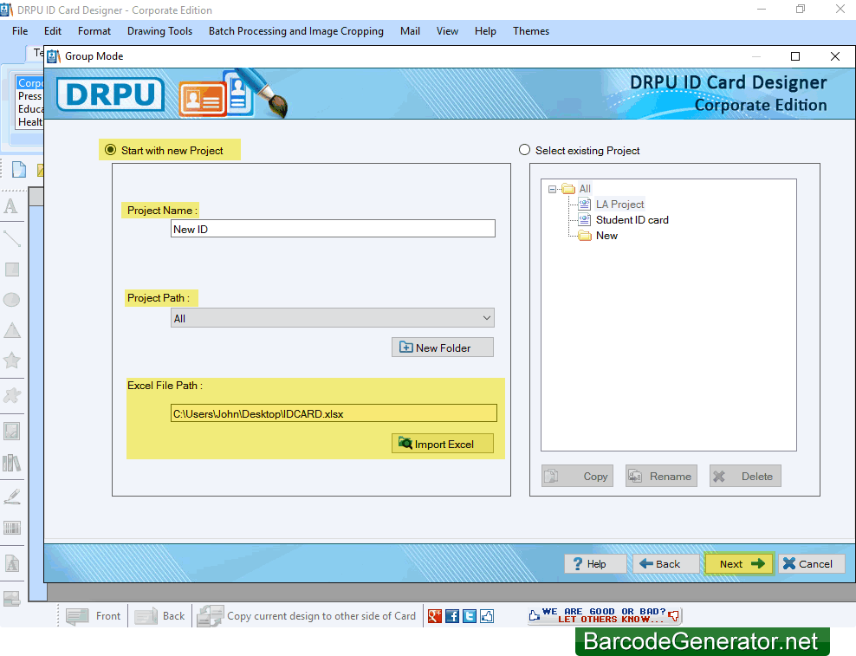
Task: Collapse the All folder in project tree
Action: pos(554,188)
